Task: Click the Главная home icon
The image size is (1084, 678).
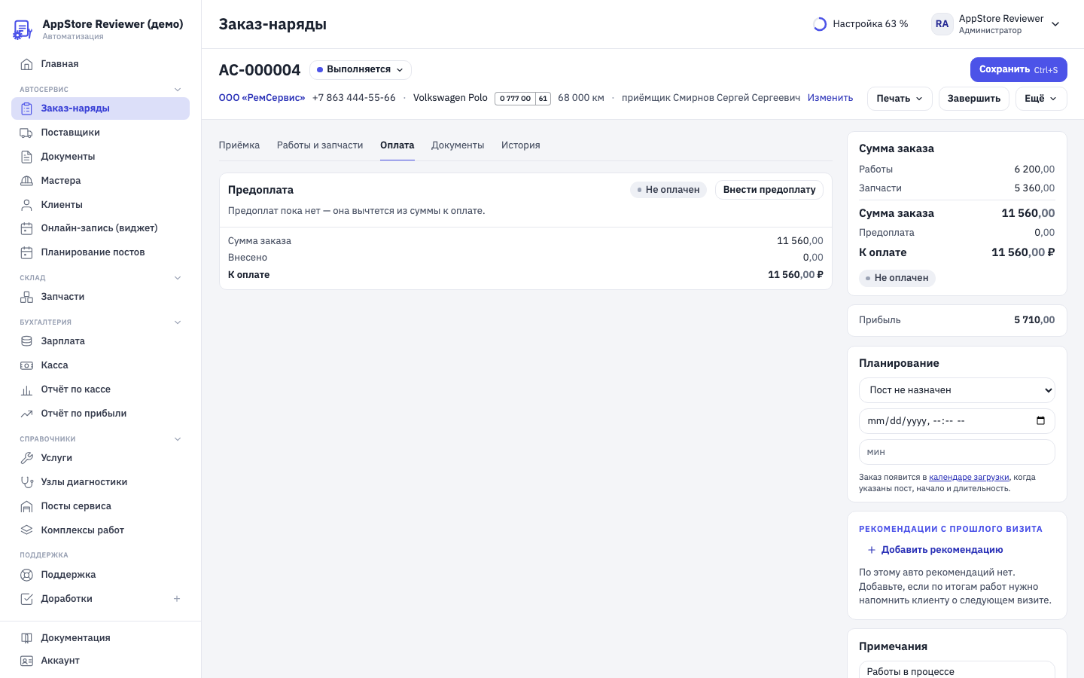Action: (26, 64)
